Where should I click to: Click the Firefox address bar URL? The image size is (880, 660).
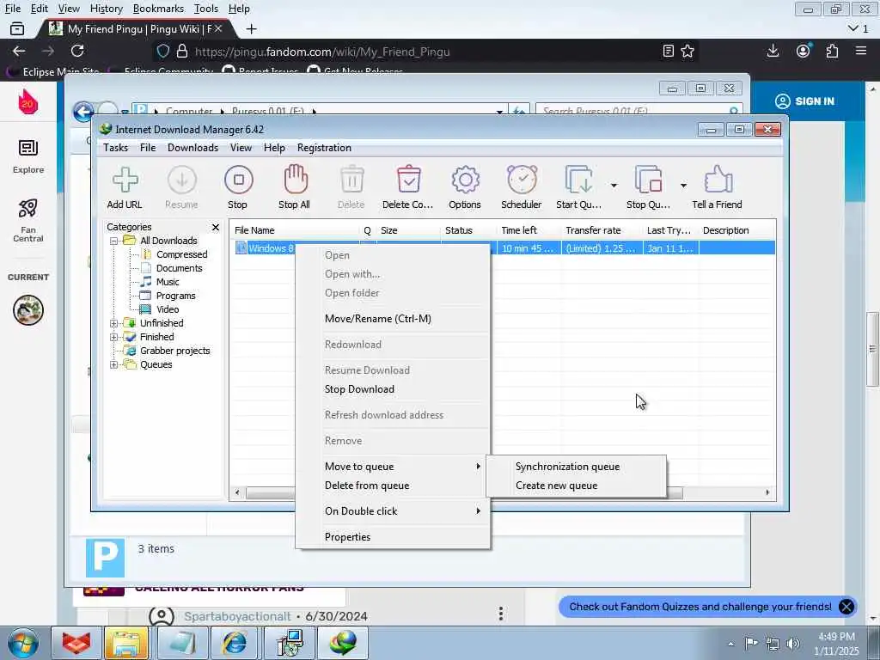(322, 52)
